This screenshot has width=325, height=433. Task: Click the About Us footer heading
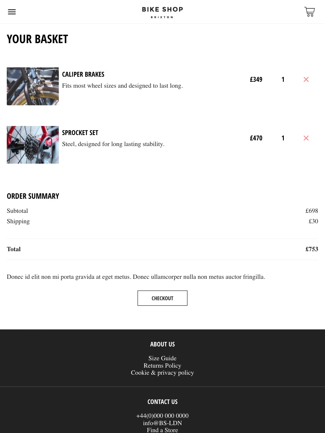coord(162,344)
